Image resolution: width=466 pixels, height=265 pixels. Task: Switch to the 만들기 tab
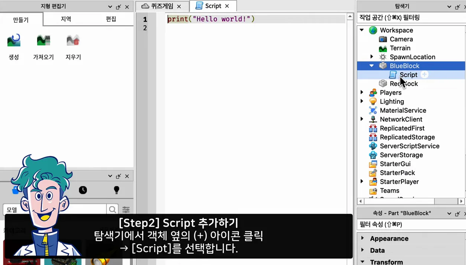click(21, 20)
